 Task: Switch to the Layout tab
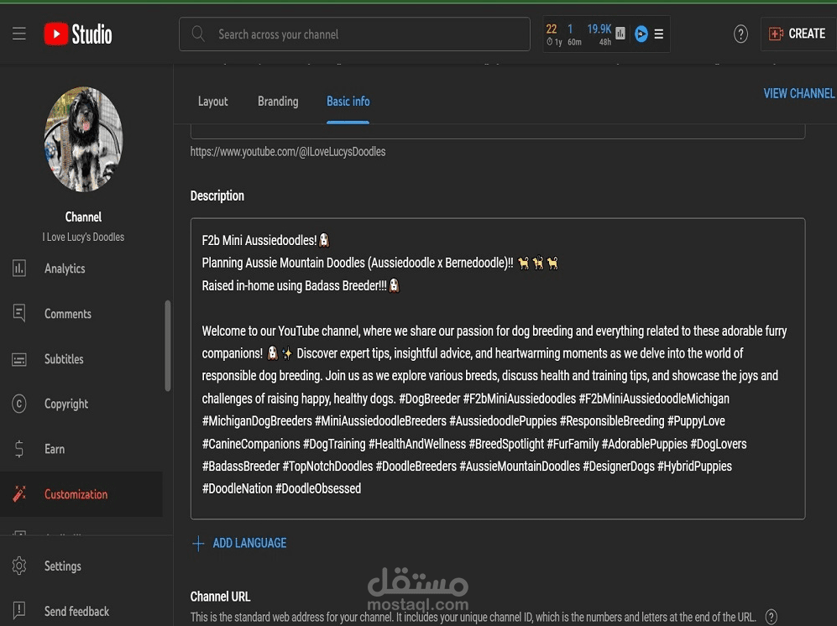pyautogui.click(x=212, y=102)
